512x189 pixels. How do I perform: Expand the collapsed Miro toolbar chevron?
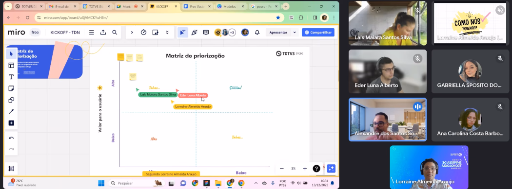coord(132,33)
